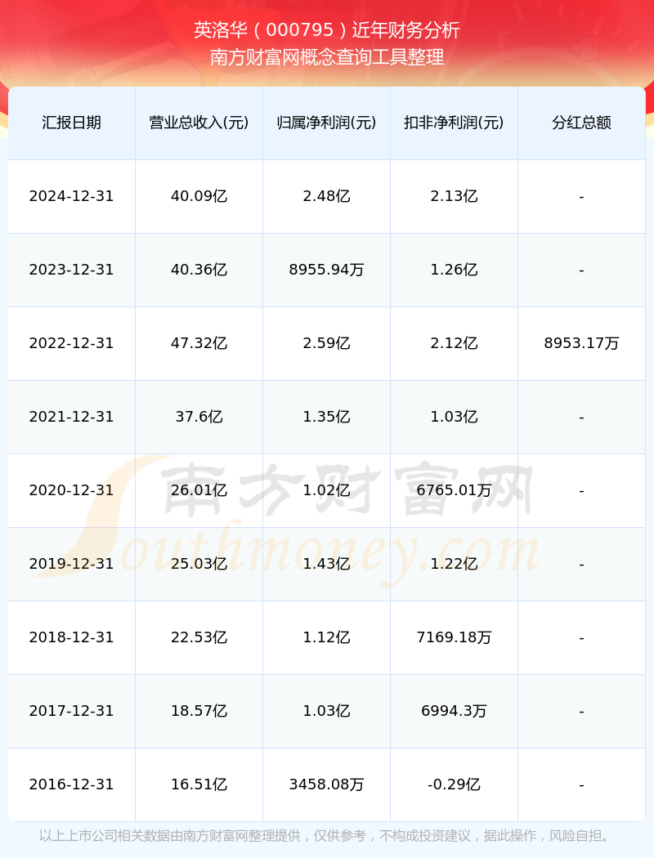The width and height of the screenshot is (654, 858).
Task: Click the 2022-12-31 date cell
Action: 72,343
